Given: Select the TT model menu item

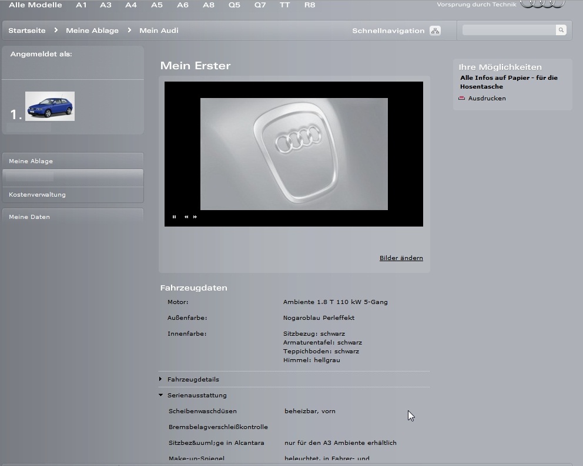Looking at the screenshot, I should (x=285, y=5).
